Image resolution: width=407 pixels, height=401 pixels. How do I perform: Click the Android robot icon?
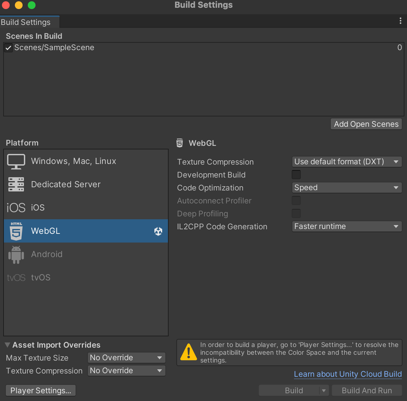pos(16,255)
